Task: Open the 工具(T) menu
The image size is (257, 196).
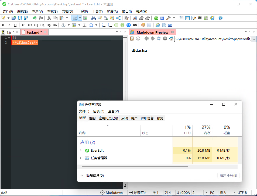Action: tap(97, 12)
